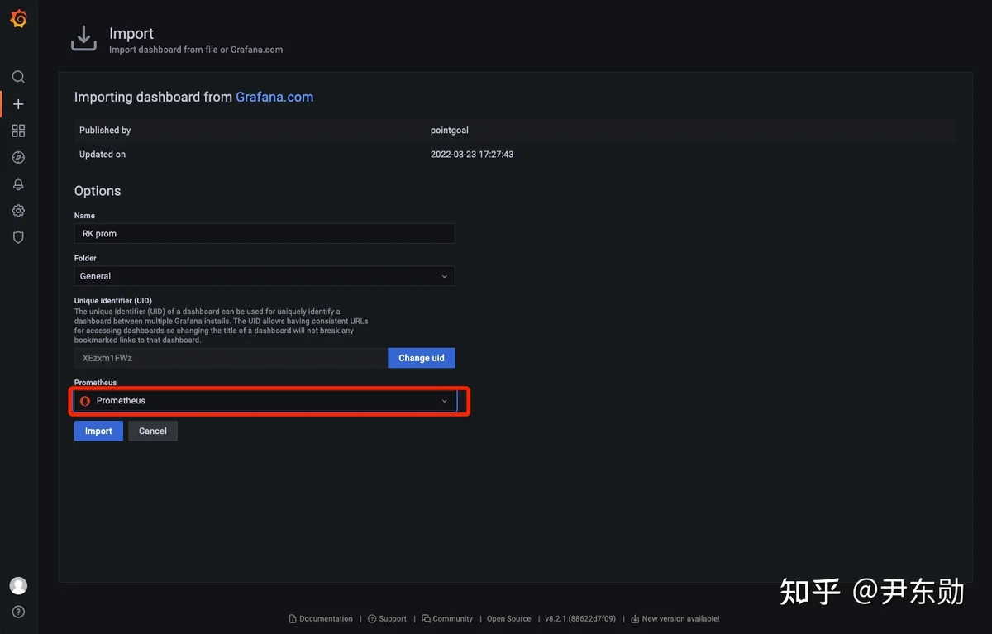Click the Prometheus dropdown chevron arrow
This screenshot has height=634, width=992.
point(444,401)
